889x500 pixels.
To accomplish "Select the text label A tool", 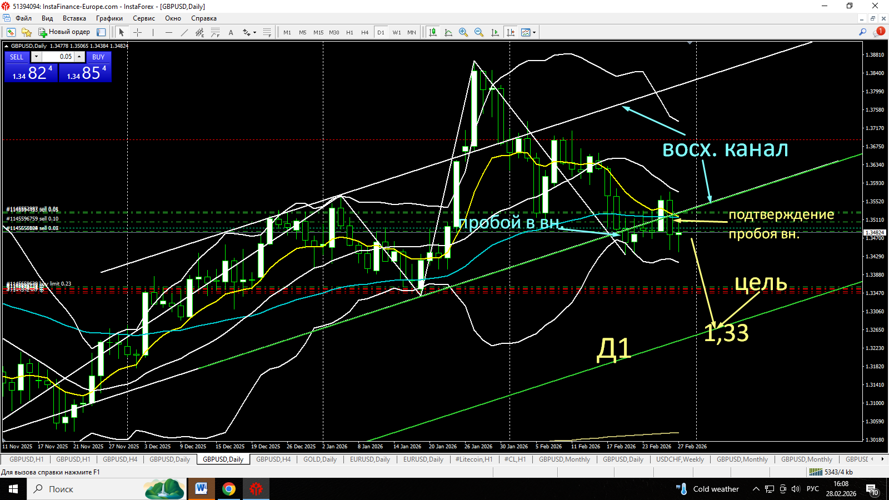I will coord(231,32).
